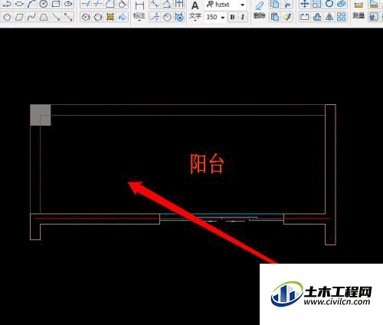Select the fillet tangent tool
This screenshot has height=325, width=383.
pyautogui.click(x=123, y=4)
